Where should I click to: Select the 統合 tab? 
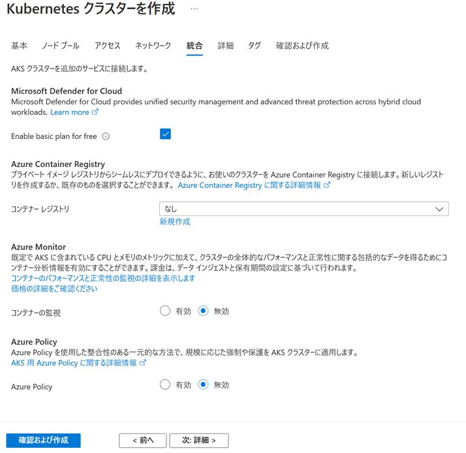[194, 46]
